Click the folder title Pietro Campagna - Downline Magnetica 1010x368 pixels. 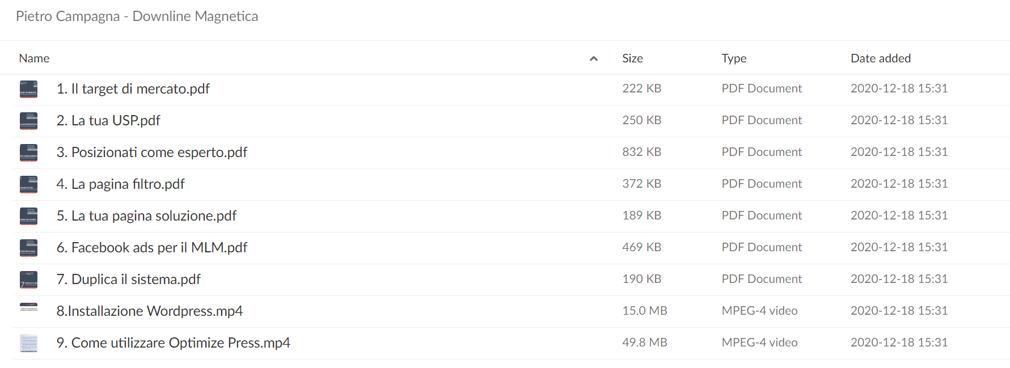(137, 16)
